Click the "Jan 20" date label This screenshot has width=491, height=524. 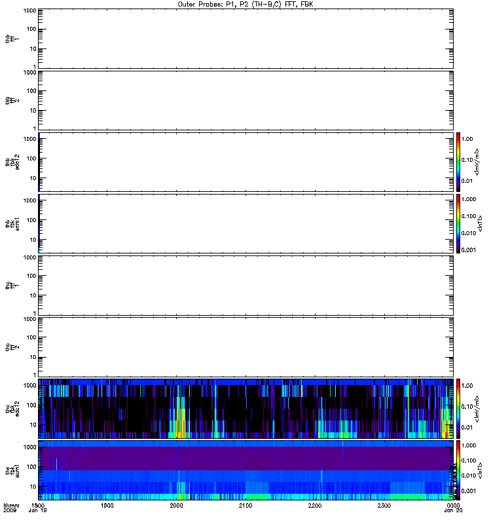pyautogui.click(x=453, y=510)
